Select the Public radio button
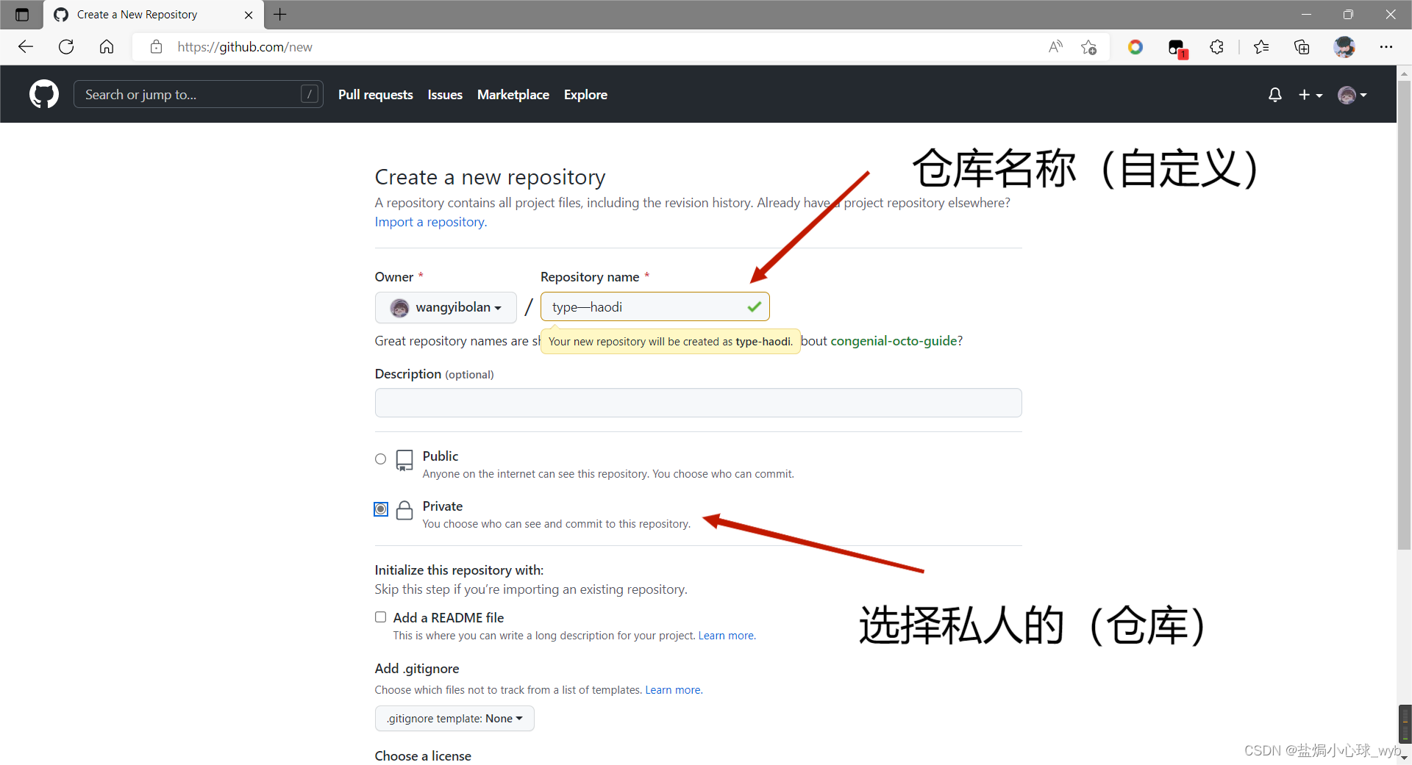1412x765 pixels. tap(380, 459)
